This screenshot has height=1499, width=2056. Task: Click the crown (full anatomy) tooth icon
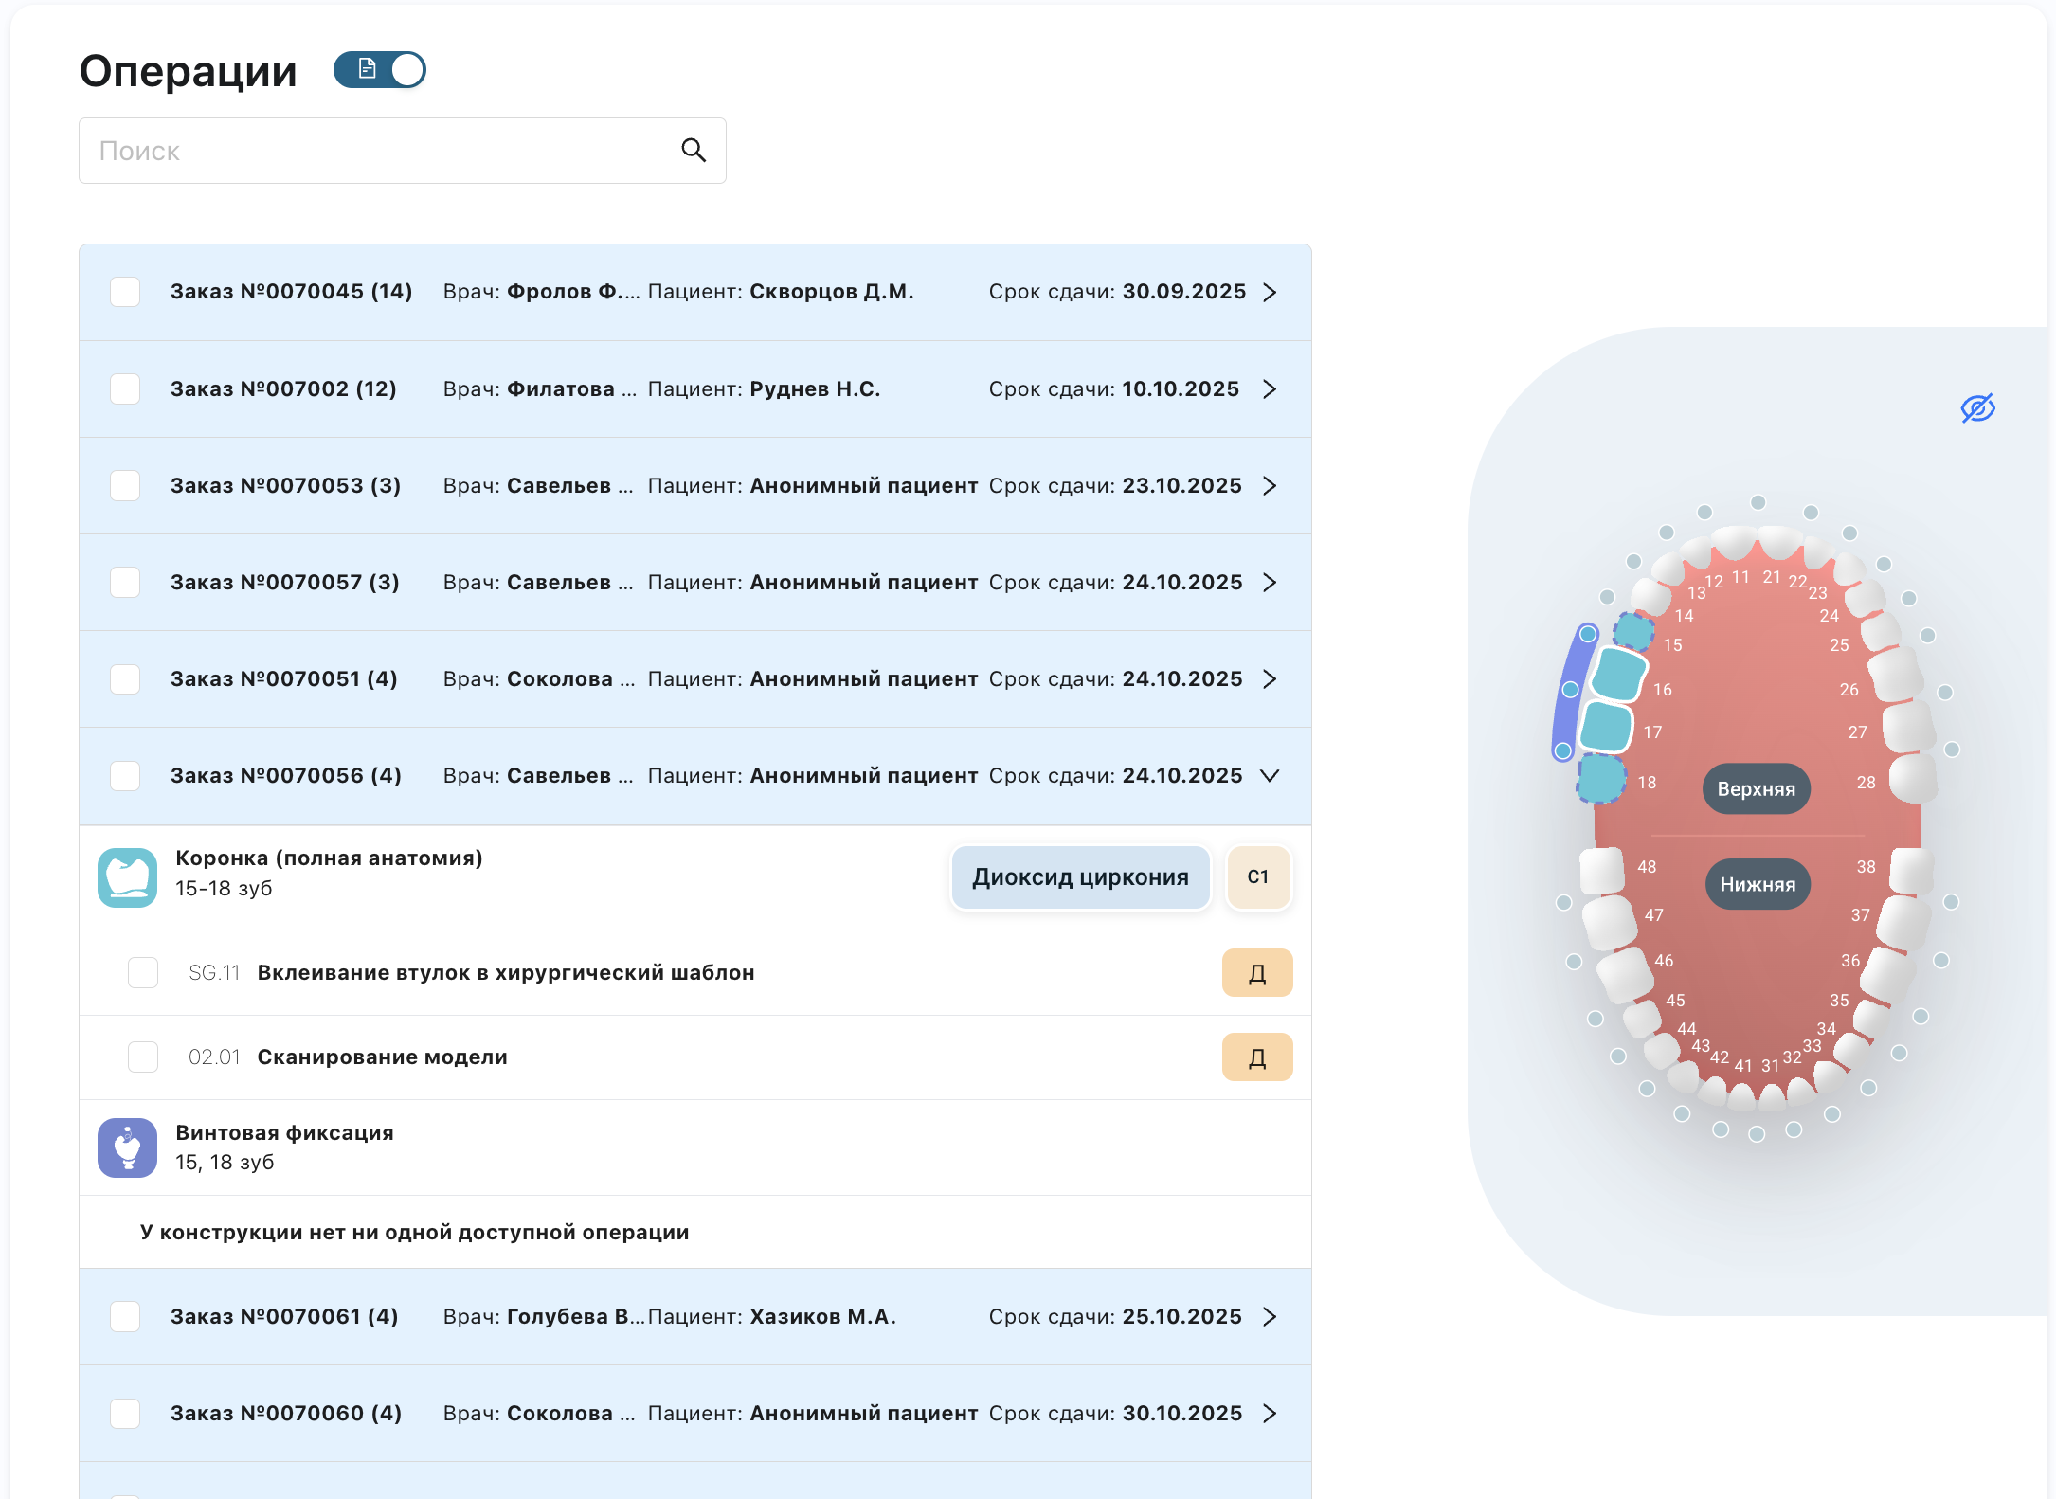coord(127,877)
